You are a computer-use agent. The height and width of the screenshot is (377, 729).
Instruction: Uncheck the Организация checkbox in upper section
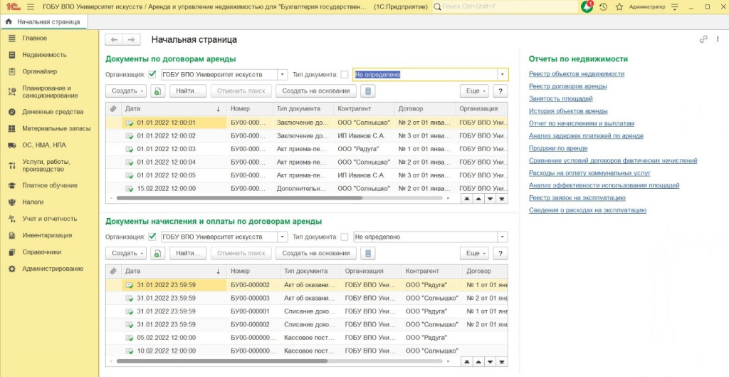pos(152,74)
